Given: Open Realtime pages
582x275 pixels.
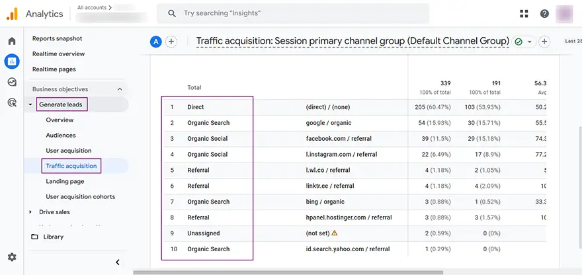Looking at the screenshot, I should 54,69.
